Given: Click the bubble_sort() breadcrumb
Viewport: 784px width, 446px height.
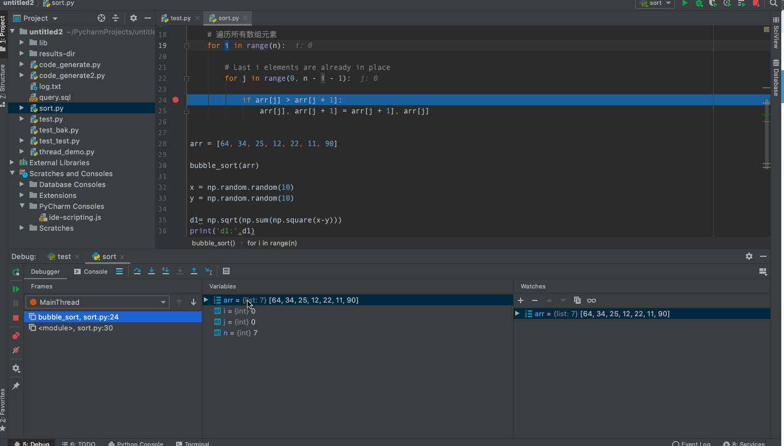Looking at the screenshot, I should click(x=213, y=243).
